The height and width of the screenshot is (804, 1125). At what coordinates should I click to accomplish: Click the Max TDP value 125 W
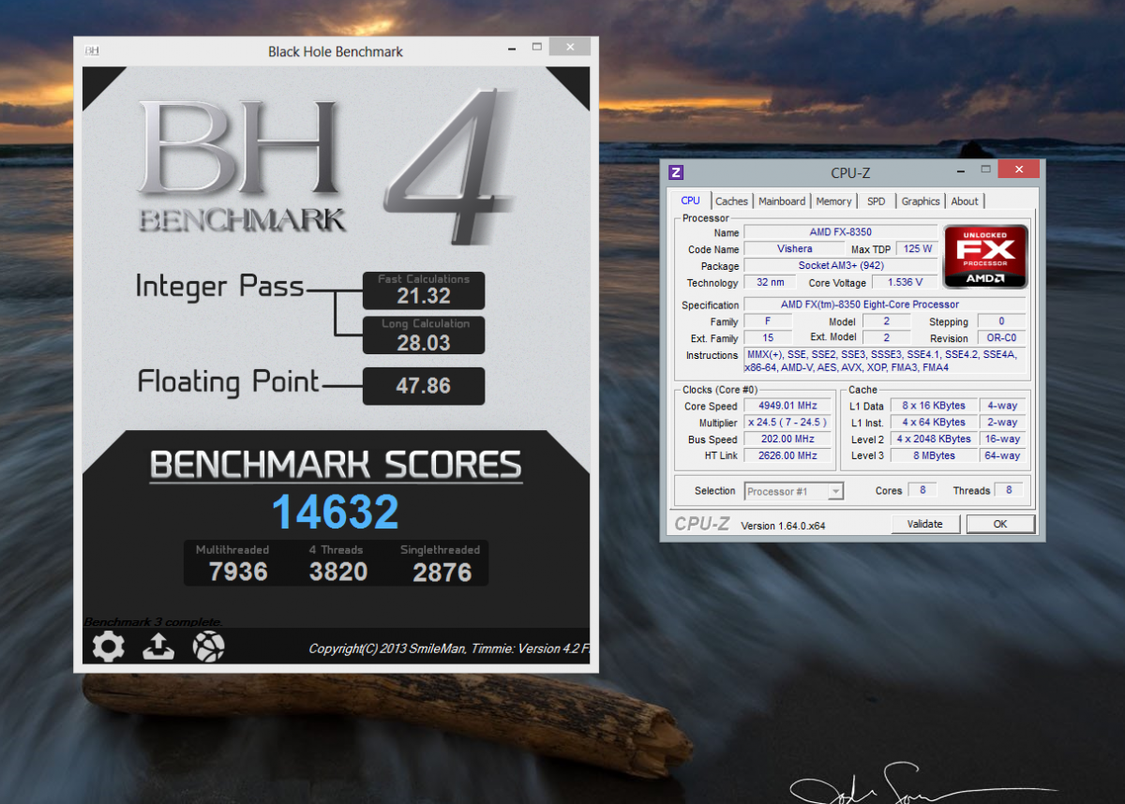pos(919,249)
